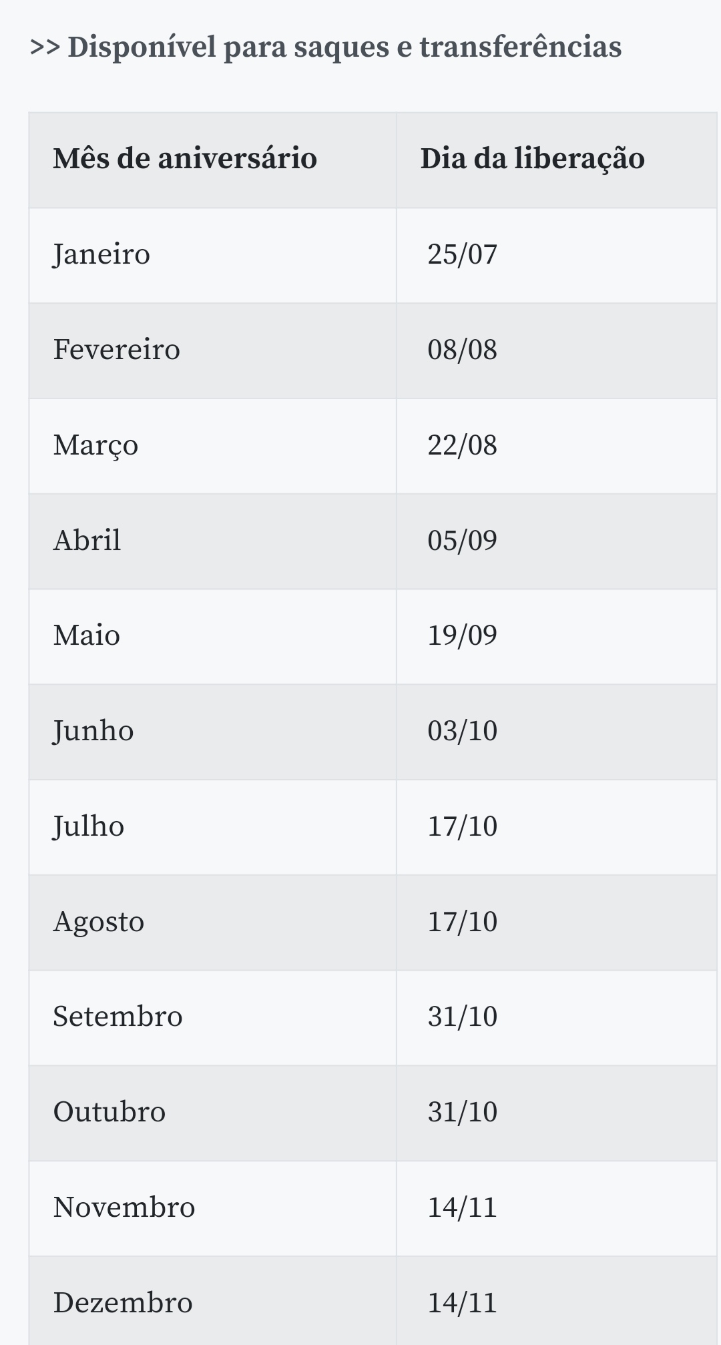Viewport: 721px width, 1345px height.
Task: Select the 'Mês de aniversário' column header
Action: [185, 159]
